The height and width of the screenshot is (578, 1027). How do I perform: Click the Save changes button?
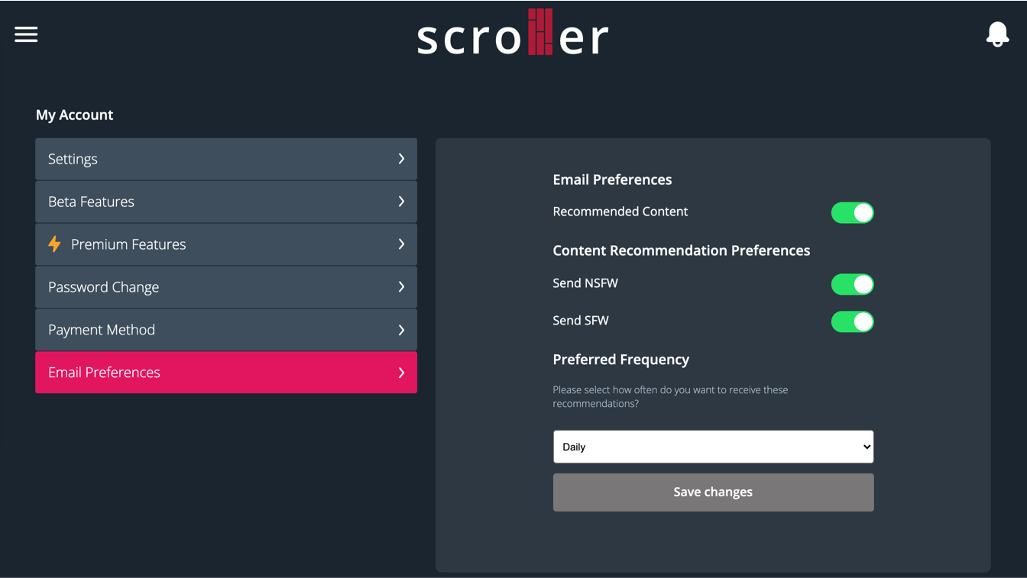pyautogui.click(x=713, y=492)
